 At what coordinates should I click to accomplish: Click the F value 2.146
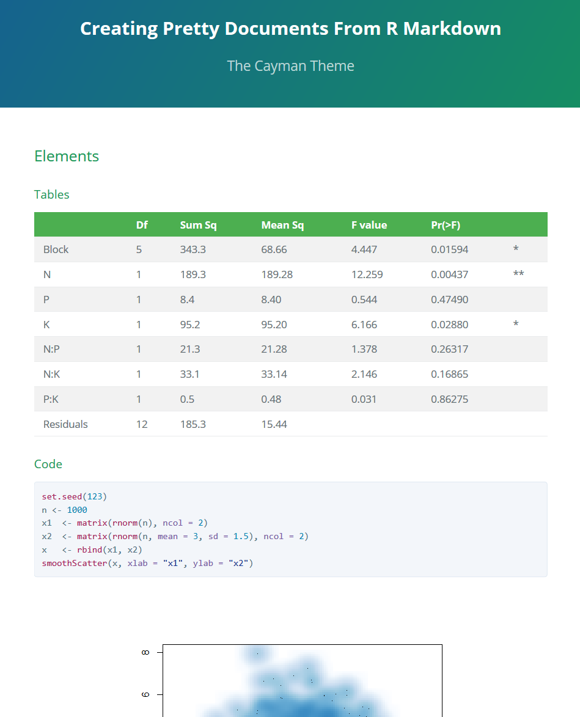click(x=364, y=374)
